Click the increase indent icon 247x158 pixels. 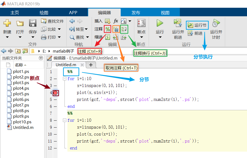[116, 37]
